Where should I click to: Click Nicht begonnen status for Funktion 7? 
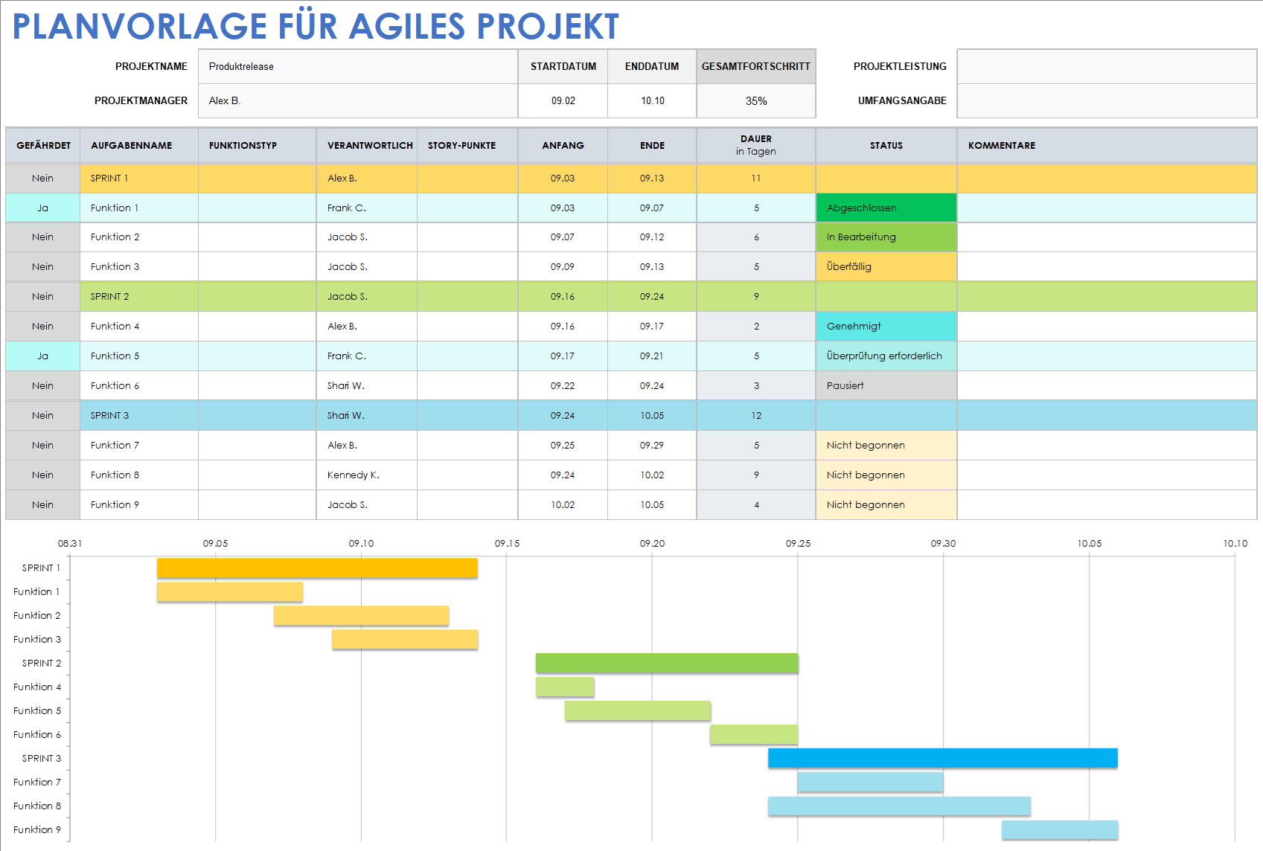[886, 445]
